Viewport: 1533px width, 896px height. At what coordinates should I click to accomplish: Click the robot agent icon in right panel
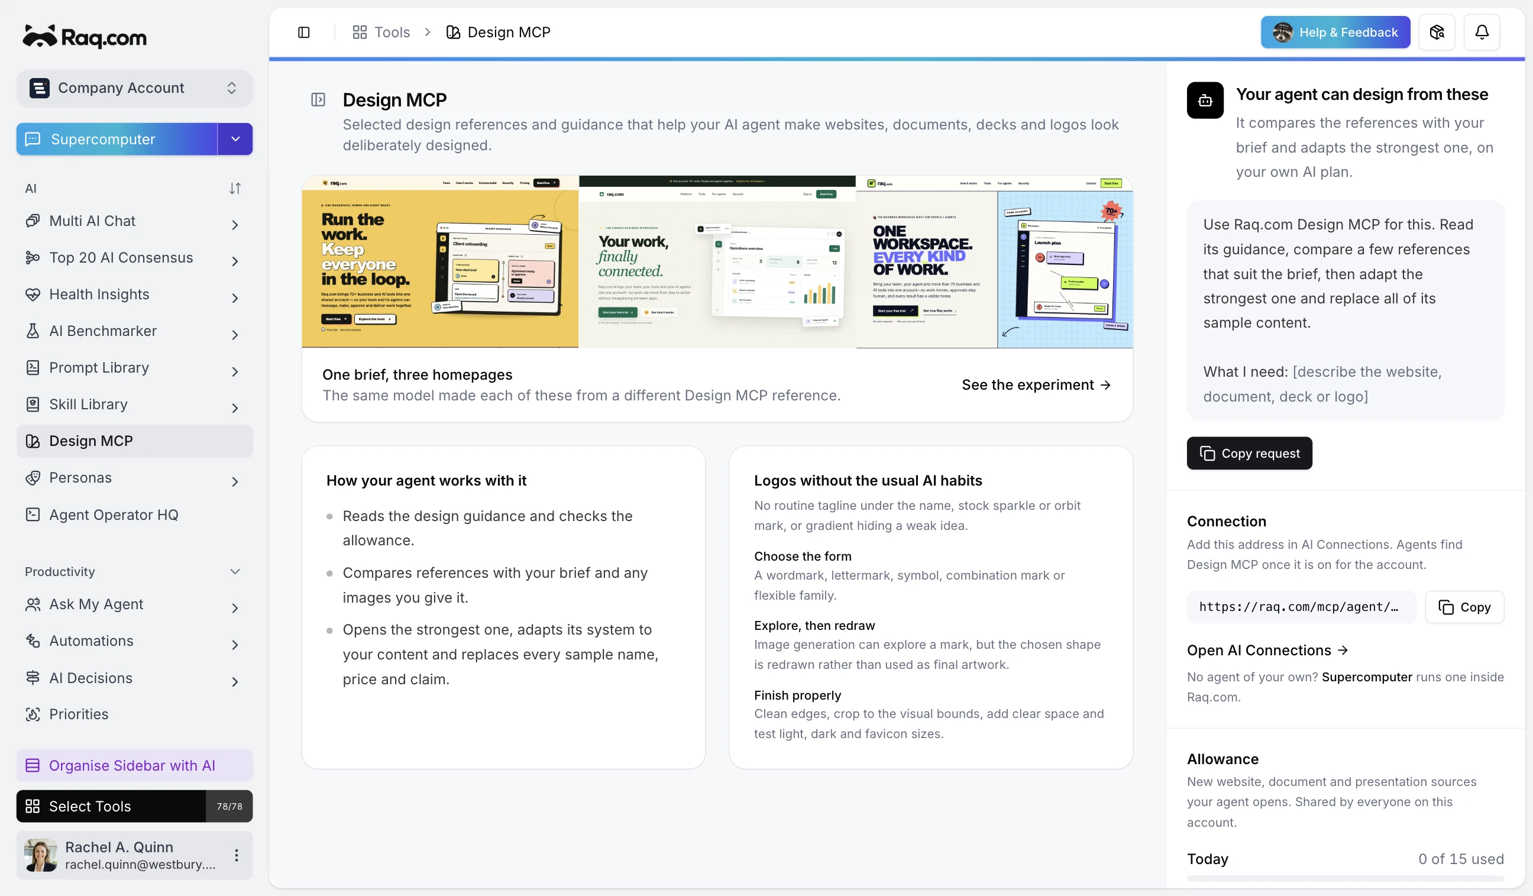point(1205,101)
